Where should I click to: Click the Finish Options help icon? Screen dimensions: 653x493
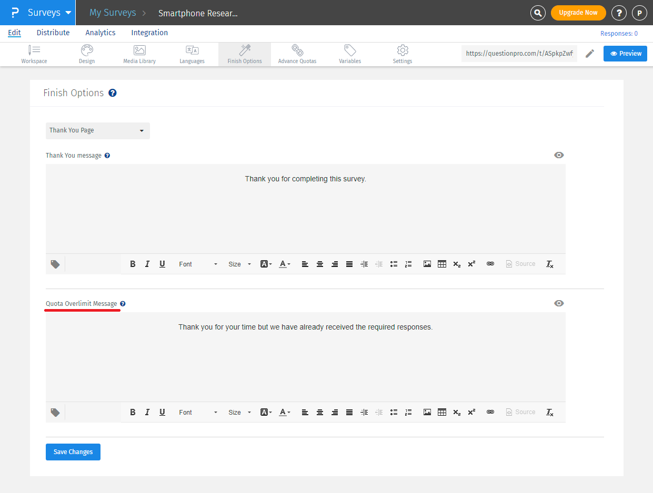point(112,93)
